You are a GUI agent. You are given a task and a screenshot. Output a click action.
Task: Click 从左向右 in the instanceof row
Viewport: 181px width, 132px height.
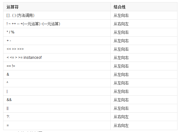(x=121, y=58)
